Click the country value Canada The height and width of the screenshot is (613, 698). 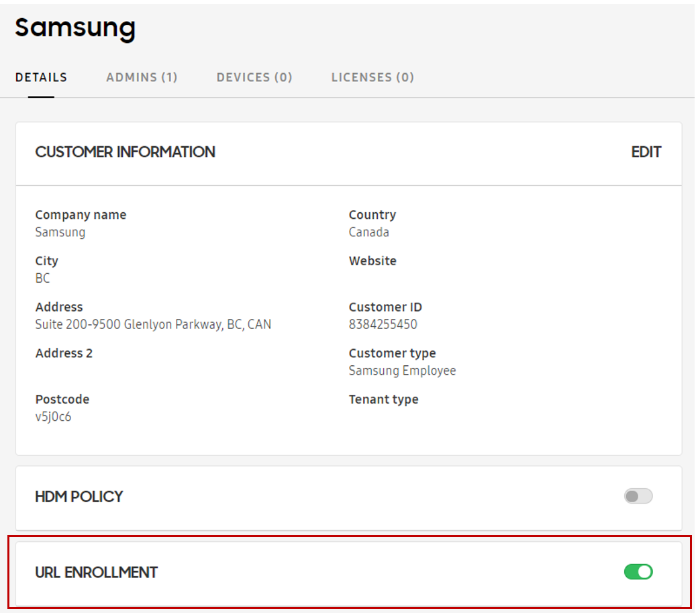click(368, 232)
